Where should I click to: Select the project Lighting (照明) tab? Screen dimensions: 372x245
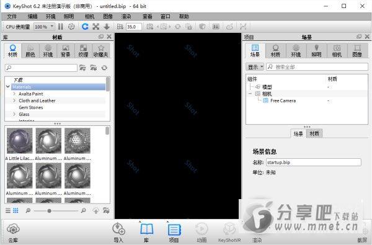click(316, 51)
